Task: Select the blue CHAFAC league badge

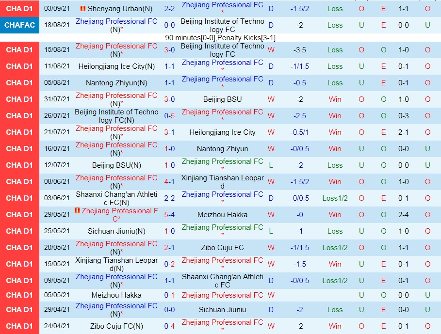Action: pyautogui.click(x=20, y=25)
